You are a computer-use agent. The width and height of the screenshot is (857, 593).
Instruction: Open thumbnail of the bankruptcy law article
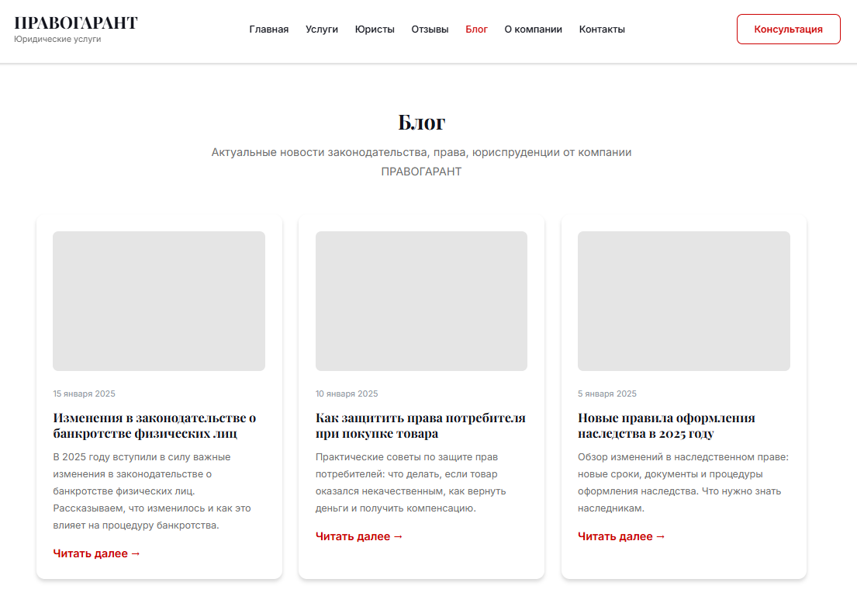159,301
